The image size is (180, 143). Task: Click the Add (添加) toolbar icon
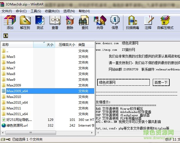10,20
